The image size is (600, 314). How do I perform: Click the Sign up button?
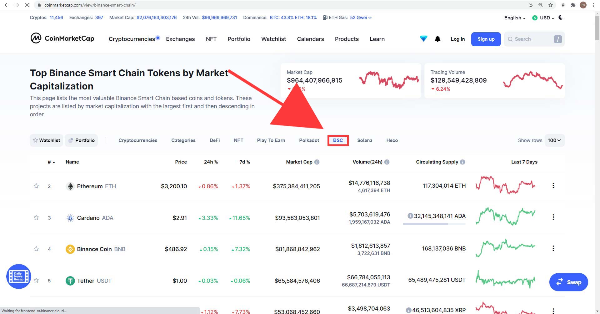click(486, 39)
